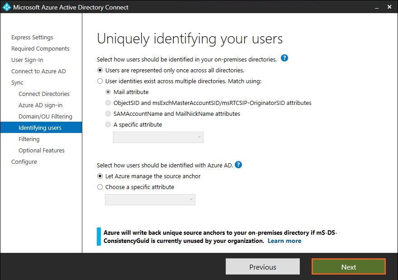Select 'User identities exist across multiple directories'

point(100,81)
